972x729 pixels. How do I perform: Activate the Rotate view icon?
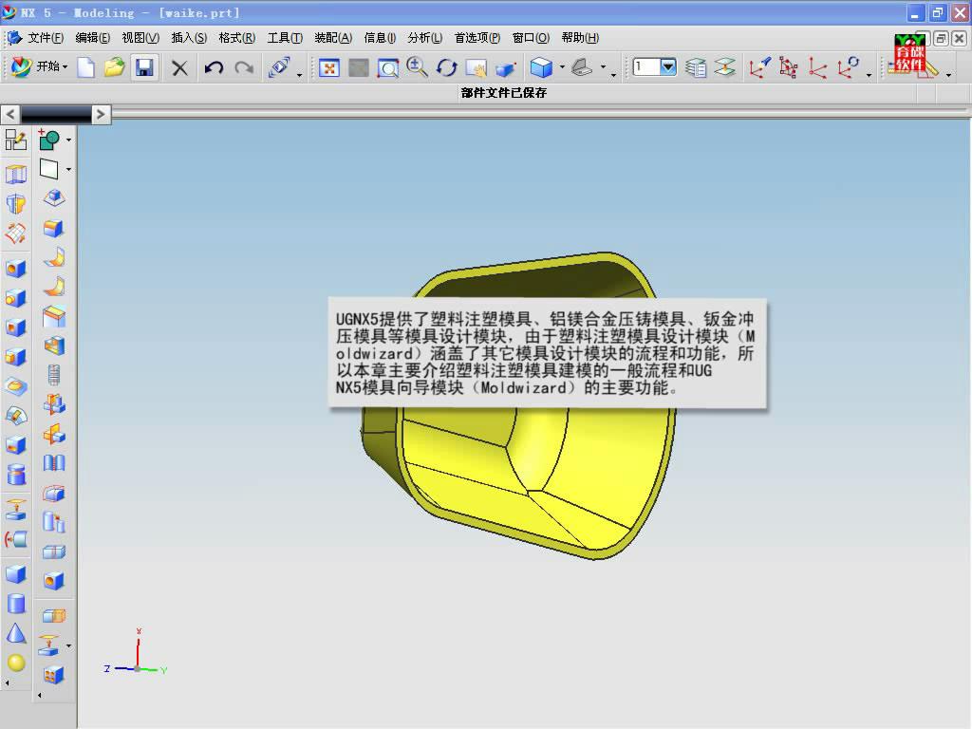pyautogui.click(x=446, y=67)
